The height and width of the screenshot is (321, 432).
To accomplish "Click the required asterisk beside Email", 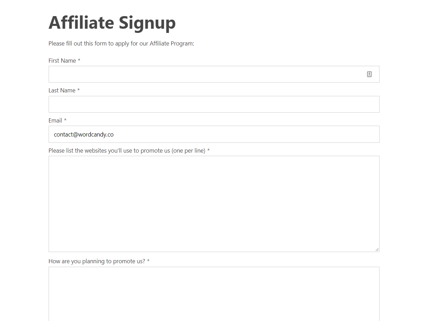I will coord(65,120).
